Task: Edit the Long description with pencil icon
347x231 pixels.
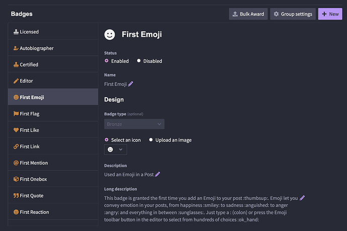Action: tap(302, 198)
